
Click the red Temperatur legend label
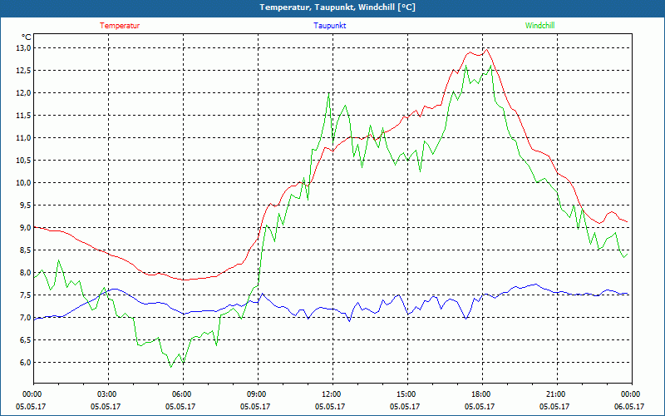[x=120, y=26]
